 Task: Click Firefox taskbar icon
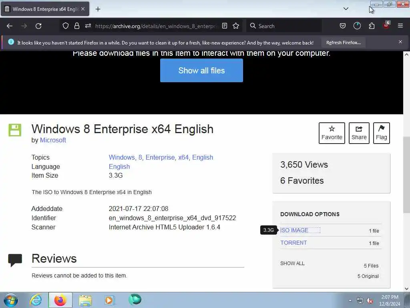point(60,300)
